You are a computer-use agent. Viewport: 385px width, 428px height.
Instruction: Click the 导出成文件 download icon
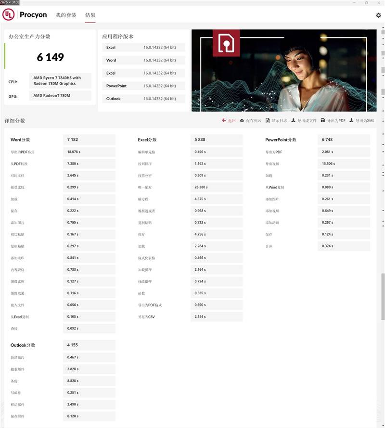294,121
